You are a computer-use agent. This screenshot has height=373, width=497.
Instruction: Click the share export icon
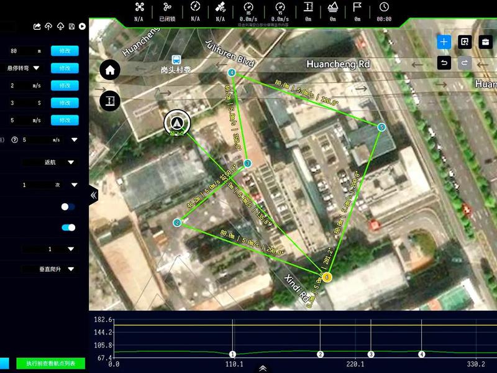click(x=37, y=26)
